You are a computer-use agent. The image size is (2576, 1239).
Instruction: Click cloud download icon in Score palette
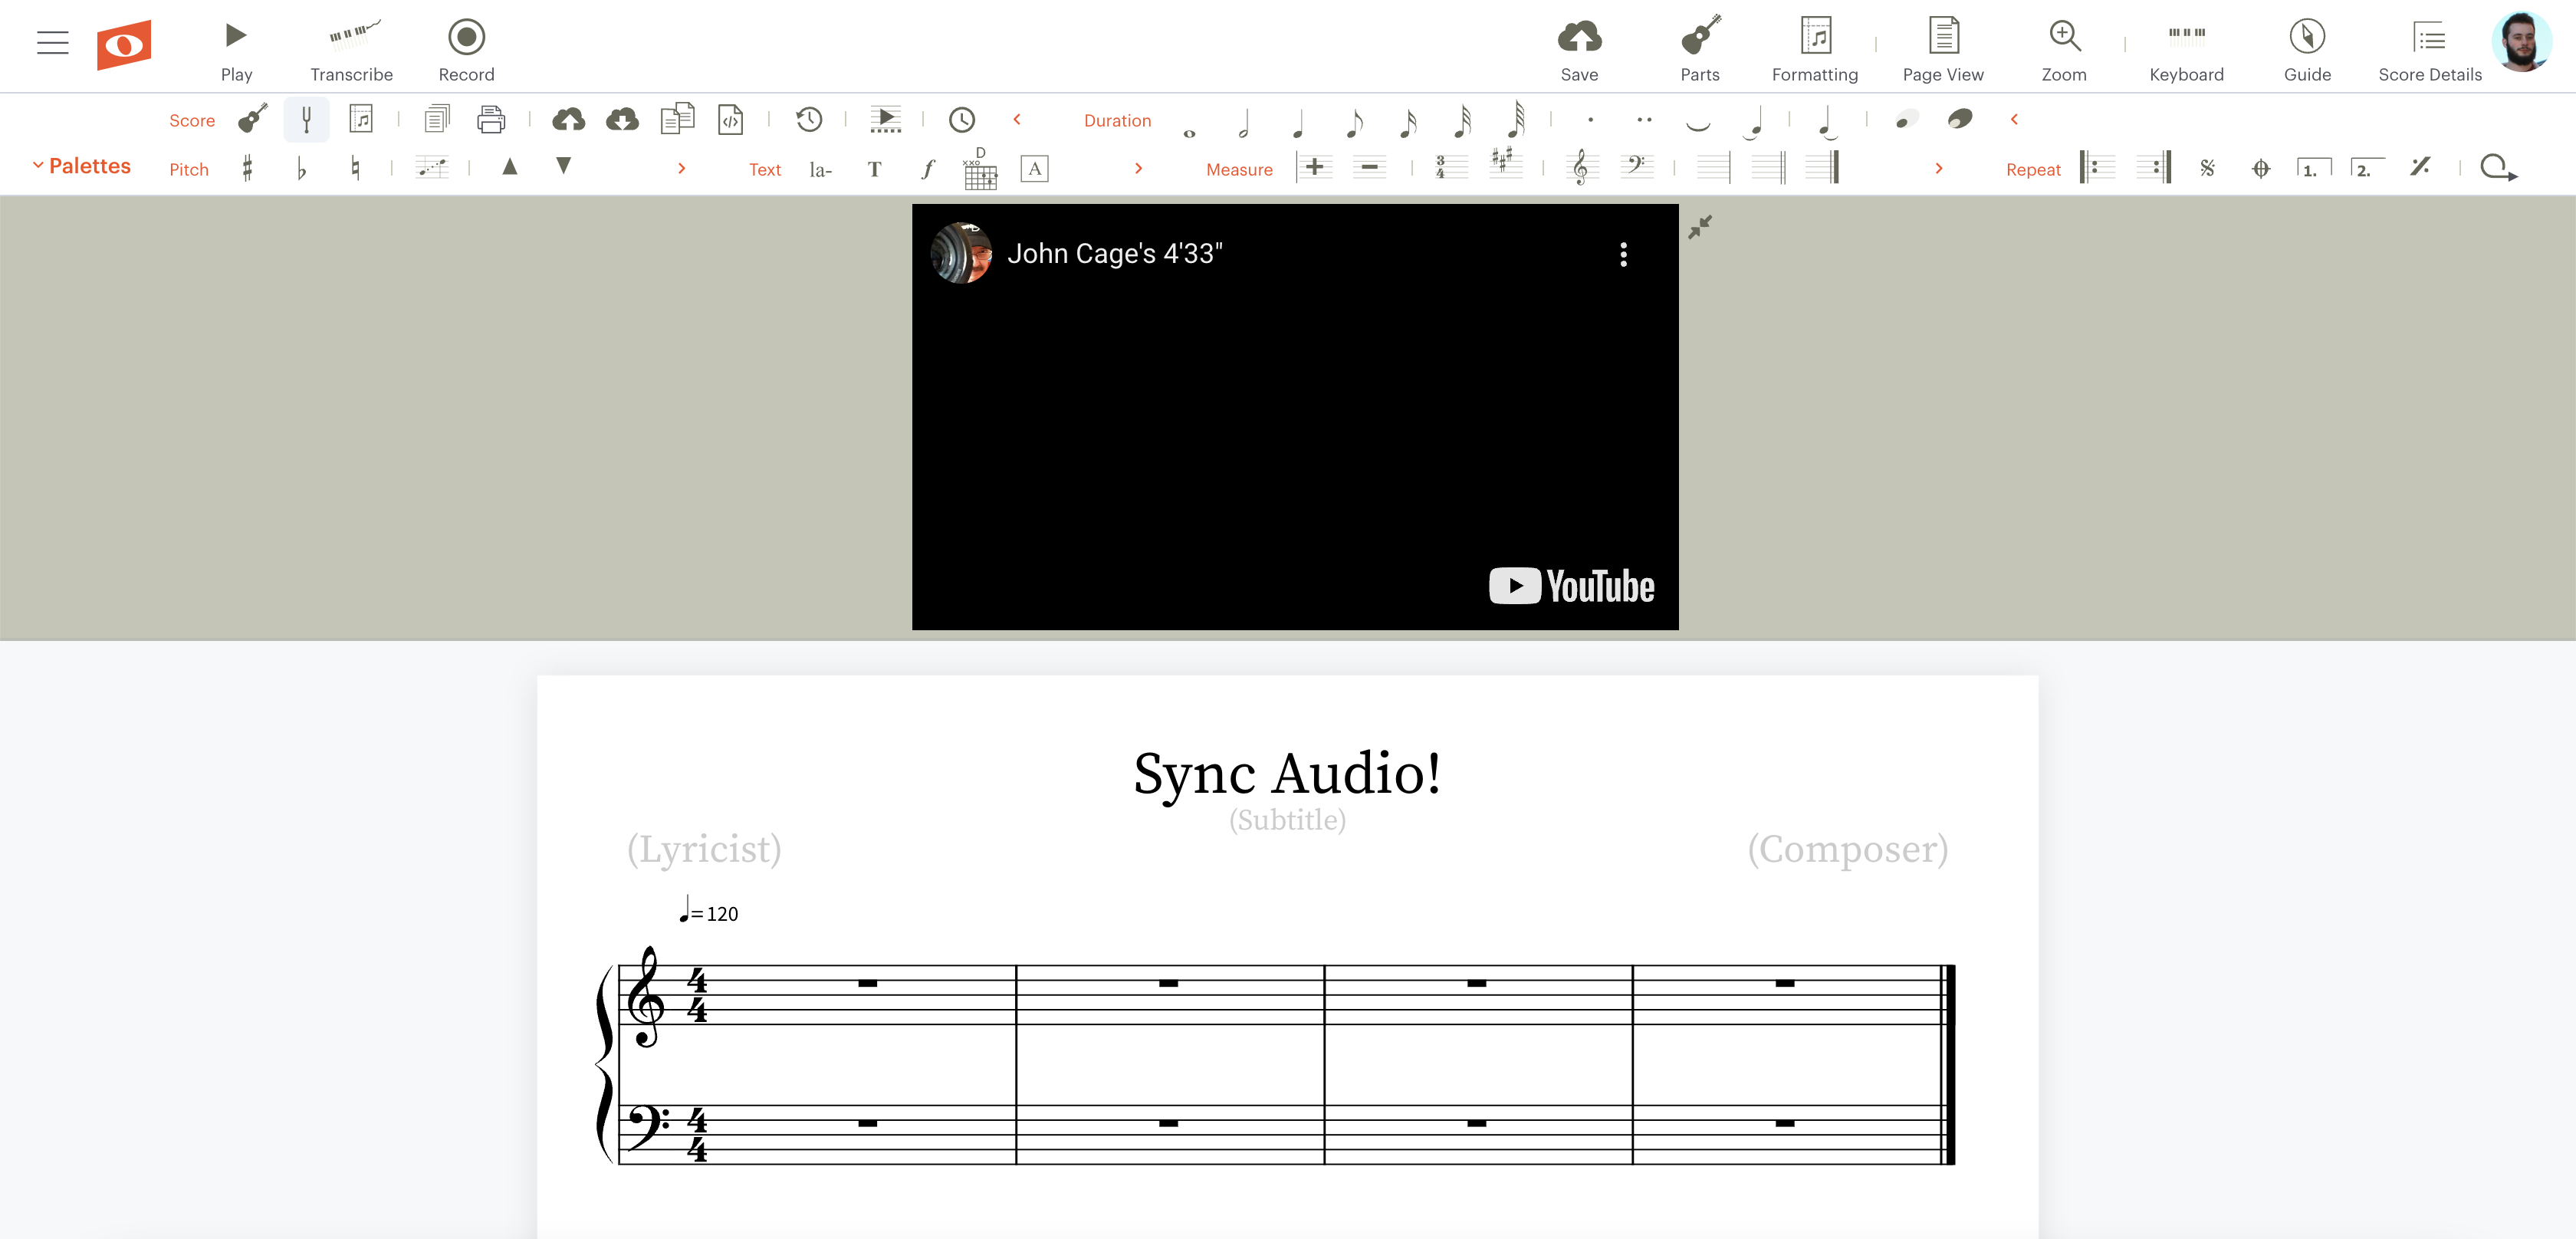coord(622,120)
